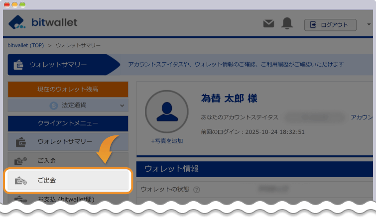Click the wallet icon in ウォレットサマリー header
Viewport: 376px width, 219px height.
pos(18,65)
